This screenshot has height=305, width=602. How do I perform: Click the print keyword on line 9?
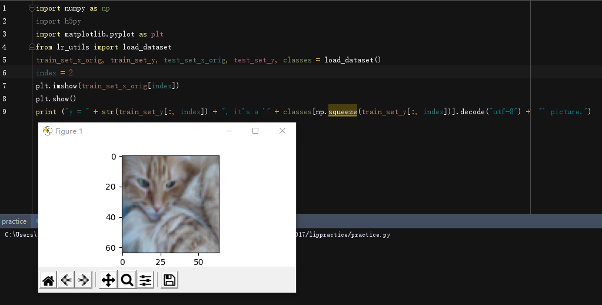click(x=46, y=112)
